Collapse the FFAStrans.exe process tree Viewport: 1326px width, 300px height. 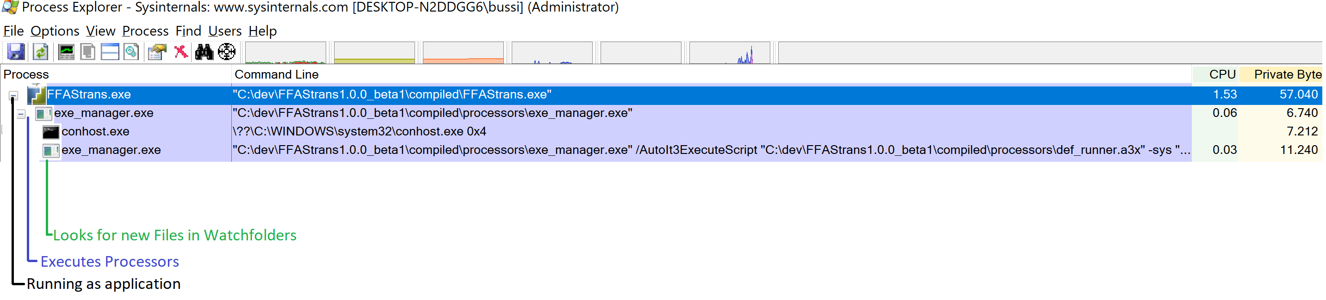click(x=13, y=96)
